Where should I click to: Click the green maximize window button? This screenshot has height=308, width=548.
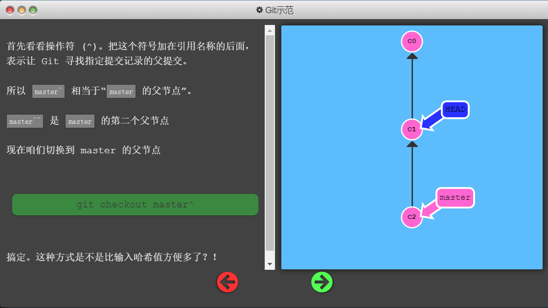[33, 10]
